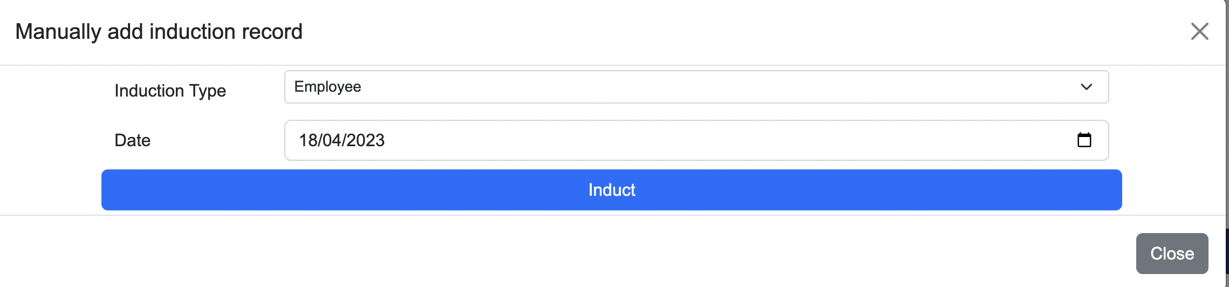This screenshot has height=287, width=1229.
Task: Open the calendar picker icon
Action: pyautogui.click(x=1084, y=140)
